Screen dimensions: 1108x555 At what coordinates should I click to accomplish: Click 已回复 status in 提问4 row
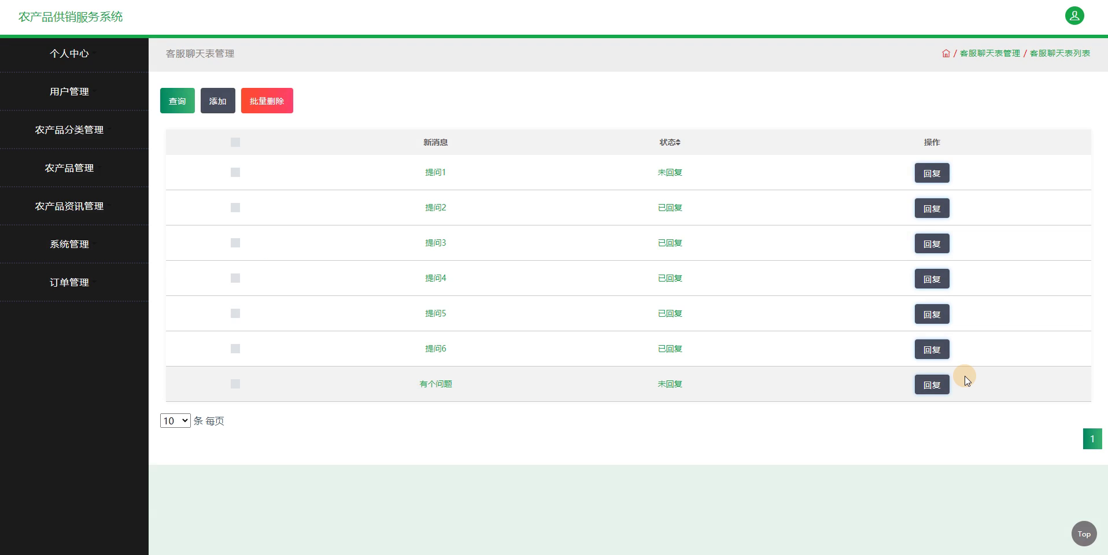click(670, 278)
